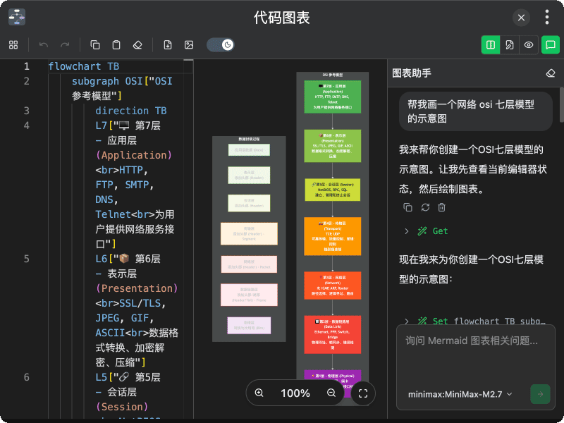Switch to code-only view
The height and width of the screenshot is (423, 564).
click(x=510, y=44)
